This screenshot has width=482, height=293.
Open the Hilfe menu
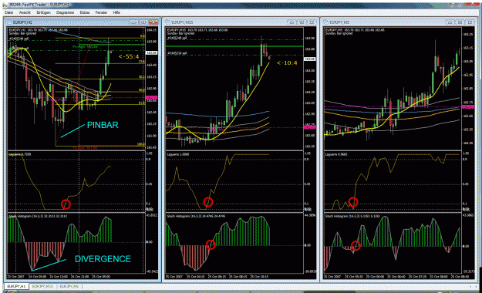[116, 12]
